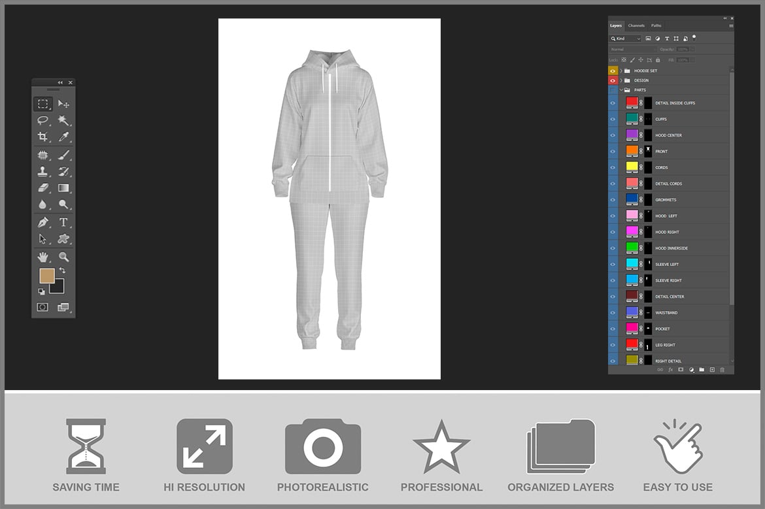Add a layer mask from the panel bottom
This screenshot has height=509, width=765.
click(x=681, y=370)
